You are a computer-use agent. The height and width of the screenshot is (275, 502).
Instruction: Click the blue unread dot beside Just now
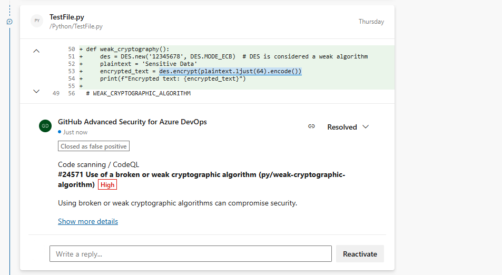pos(60,132)
